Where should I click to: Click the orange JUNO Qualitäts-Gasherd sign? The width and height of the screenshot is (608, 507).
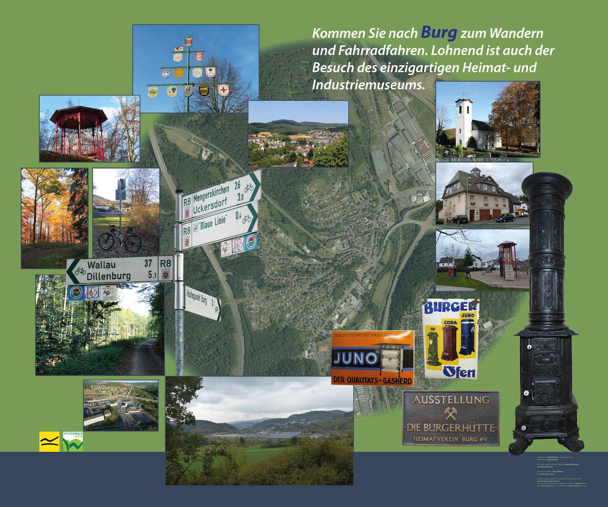[x=372, y=358]
